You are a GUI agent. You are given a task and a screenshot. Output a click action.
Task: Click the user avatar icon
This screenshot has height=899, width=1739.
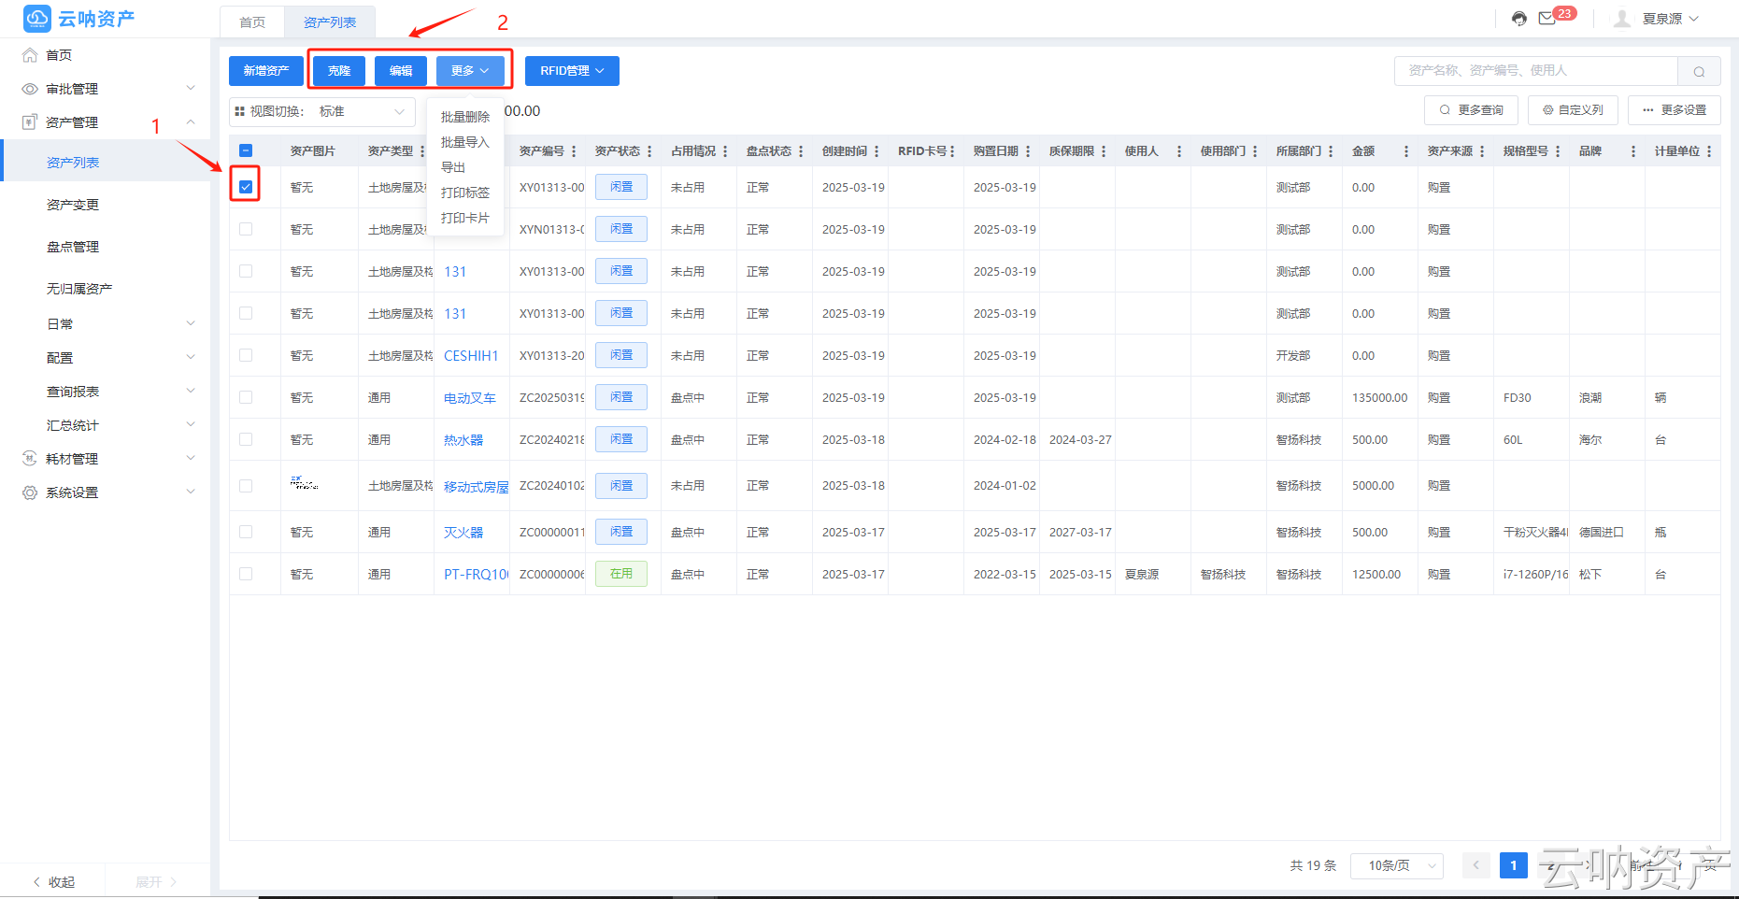[1622, 19]
